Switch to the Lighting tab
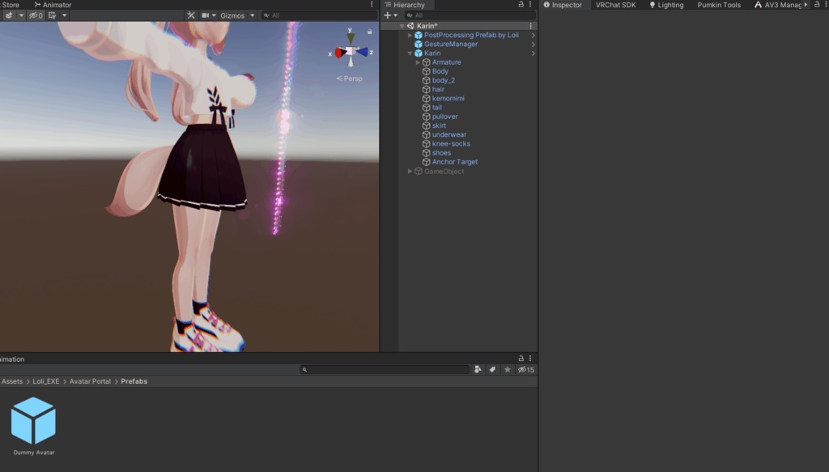Screen dimensions: 829x472 (667, 5)
